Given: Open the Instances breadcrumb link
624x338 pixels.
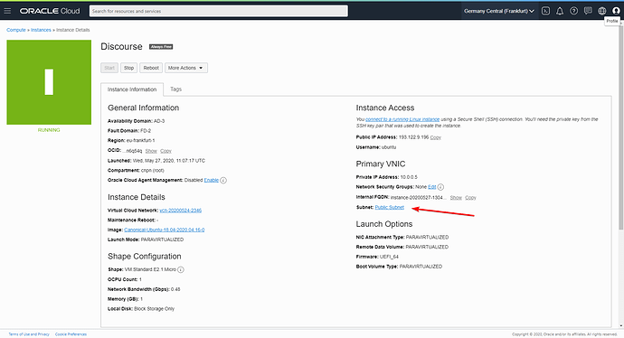Looking at the screenshot, I should coord(41,30).
